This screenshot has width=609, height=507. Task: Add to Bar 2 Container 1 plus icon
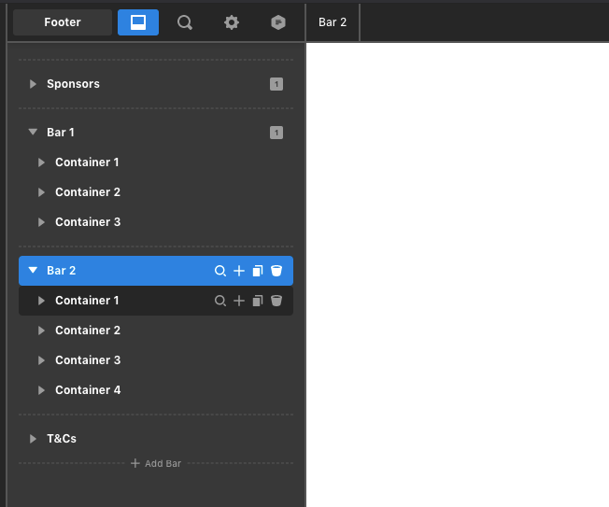(x=239, y=301)
